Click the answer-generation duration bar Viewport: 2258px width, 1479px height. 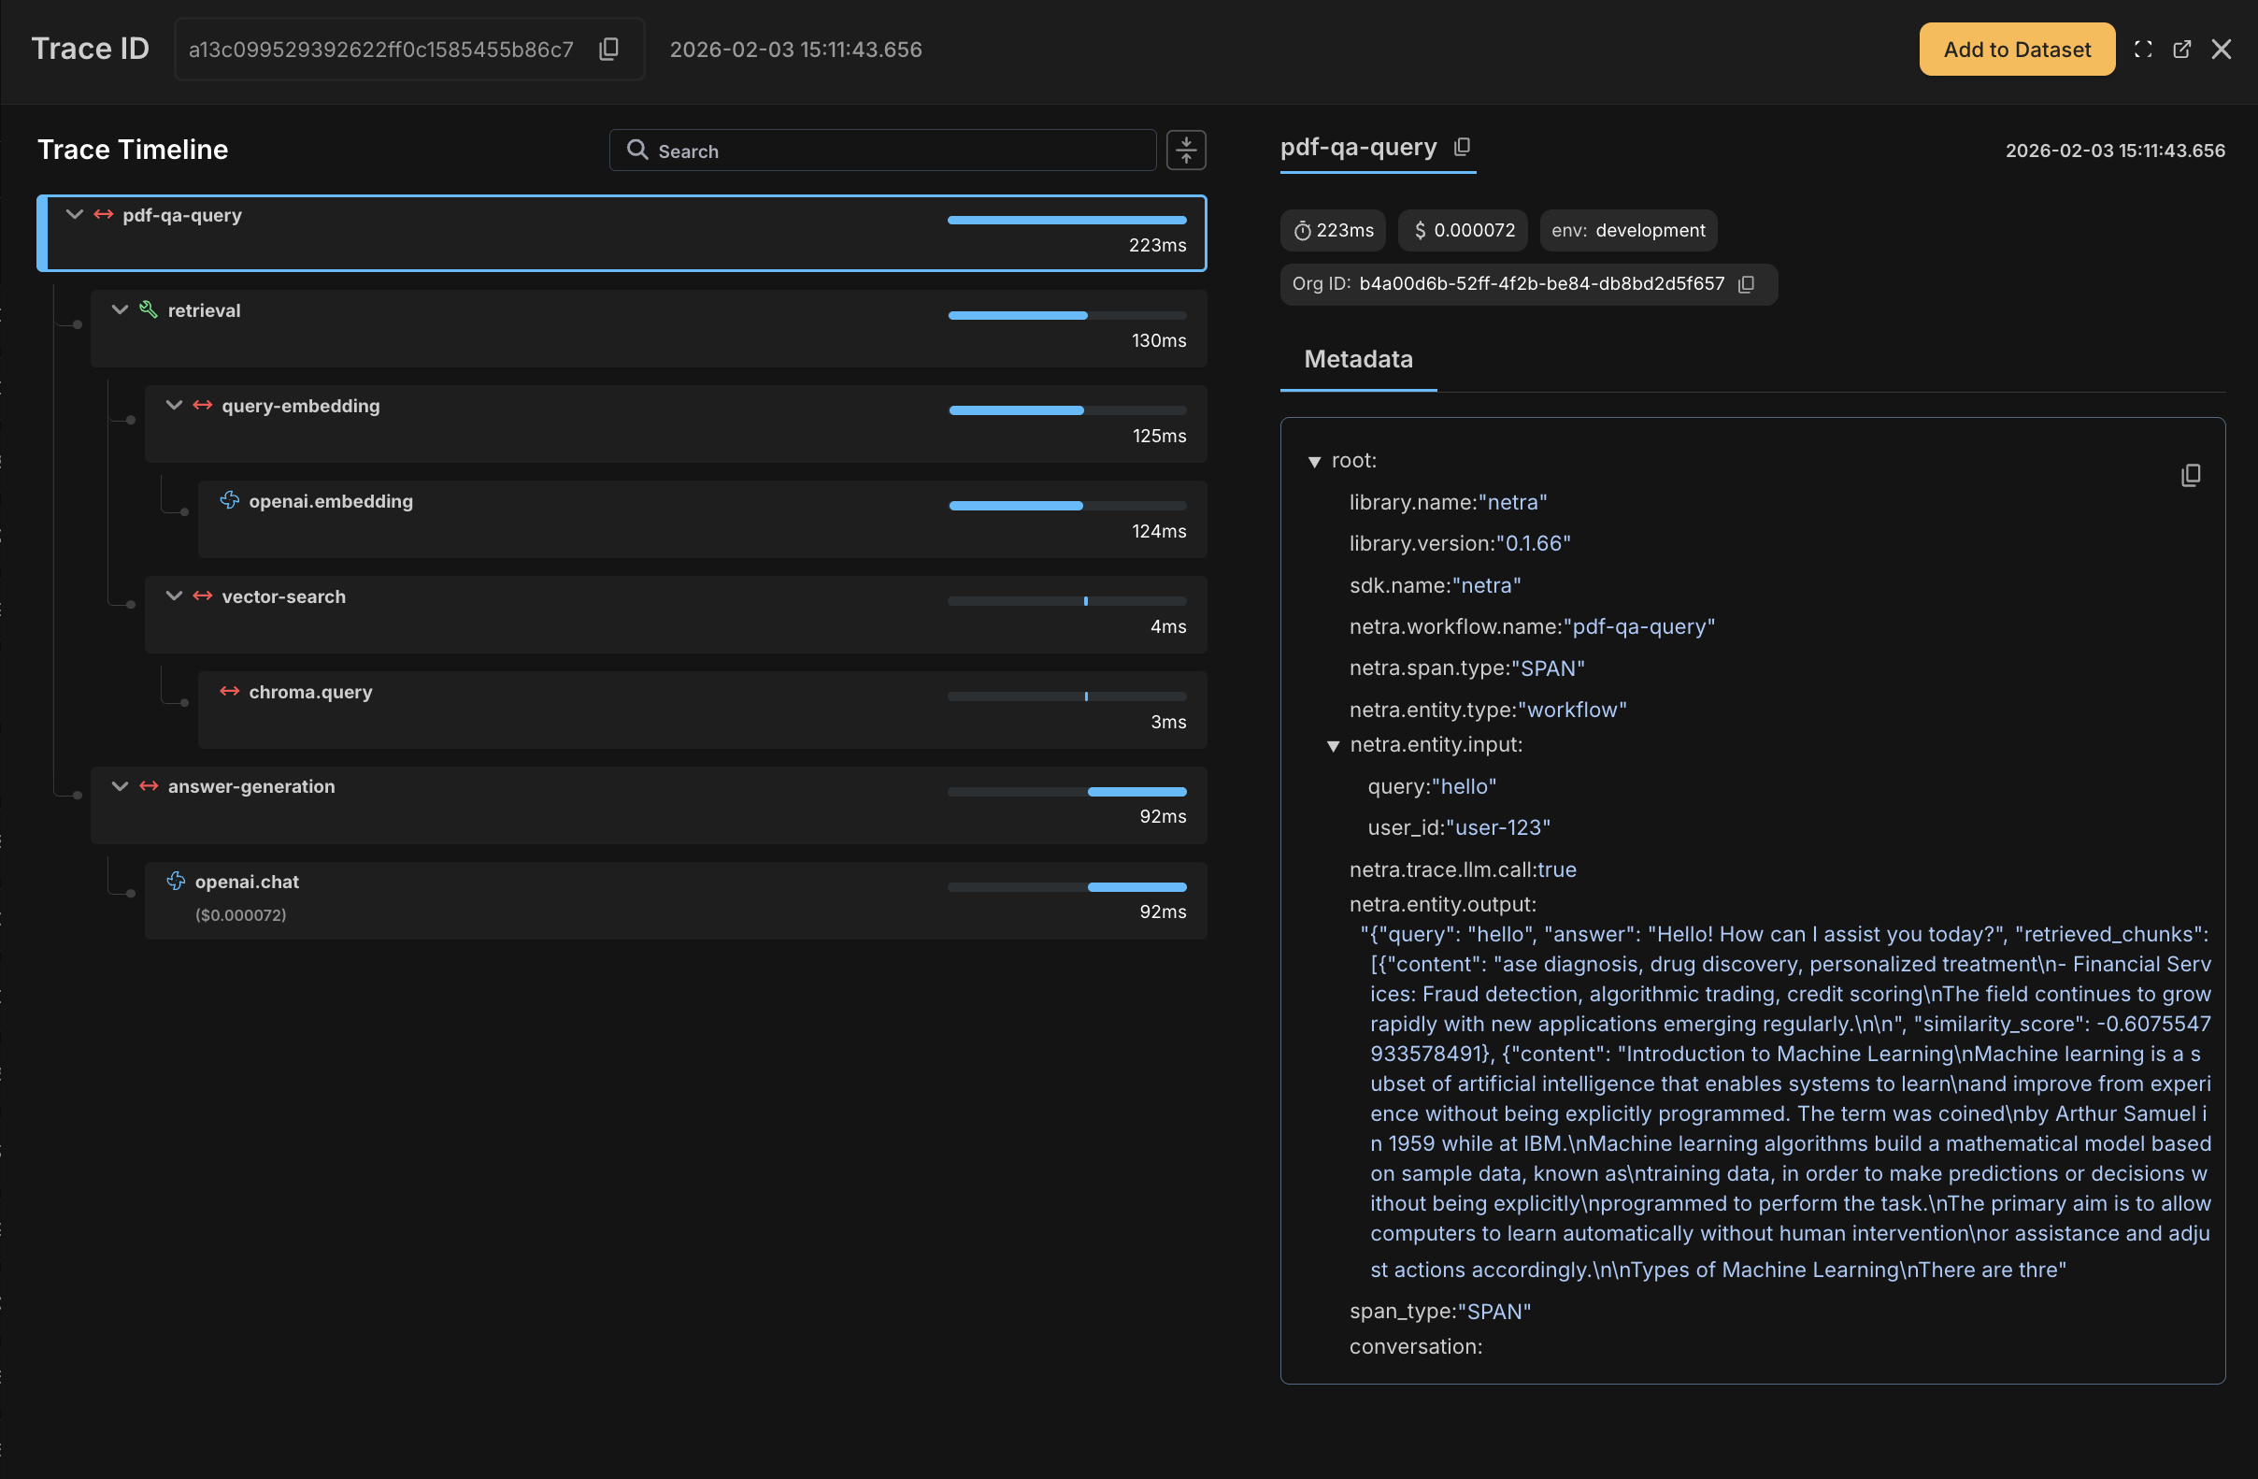point(1136,792)
